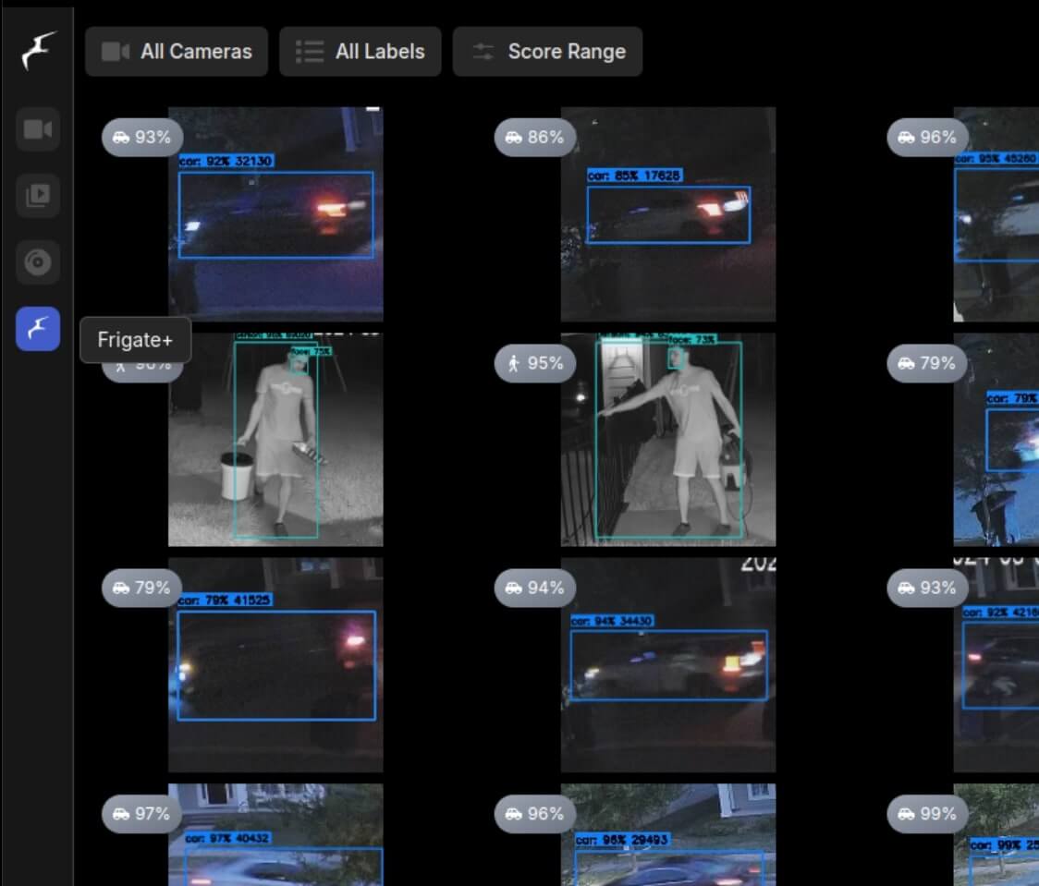Open the car 79% 41525 snapshot
The image size is (1039, 886).
pyautogui.click(x=275, y=665)
